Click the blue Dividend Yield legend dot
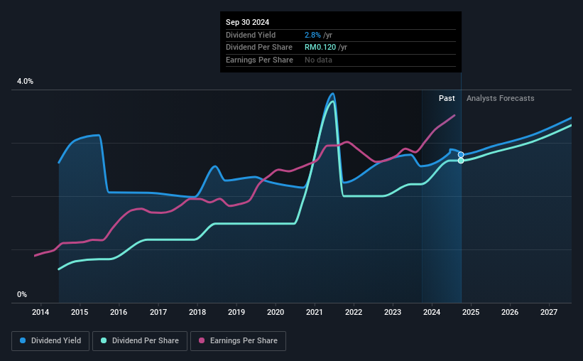This screenshot has width=583, height=361. (23, 340)
